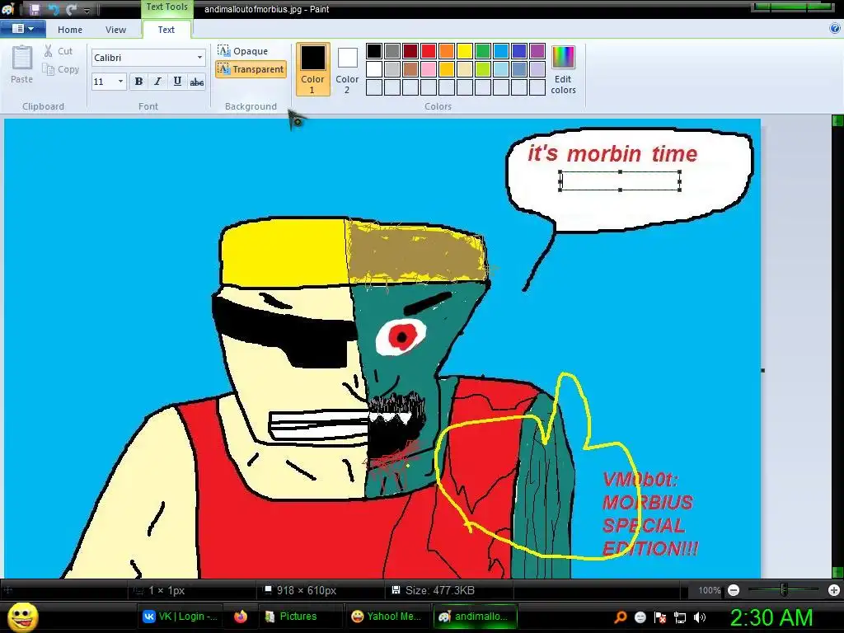Open the Paint file menu button
The width and height of the screenshot is (844, 633).
22,29
